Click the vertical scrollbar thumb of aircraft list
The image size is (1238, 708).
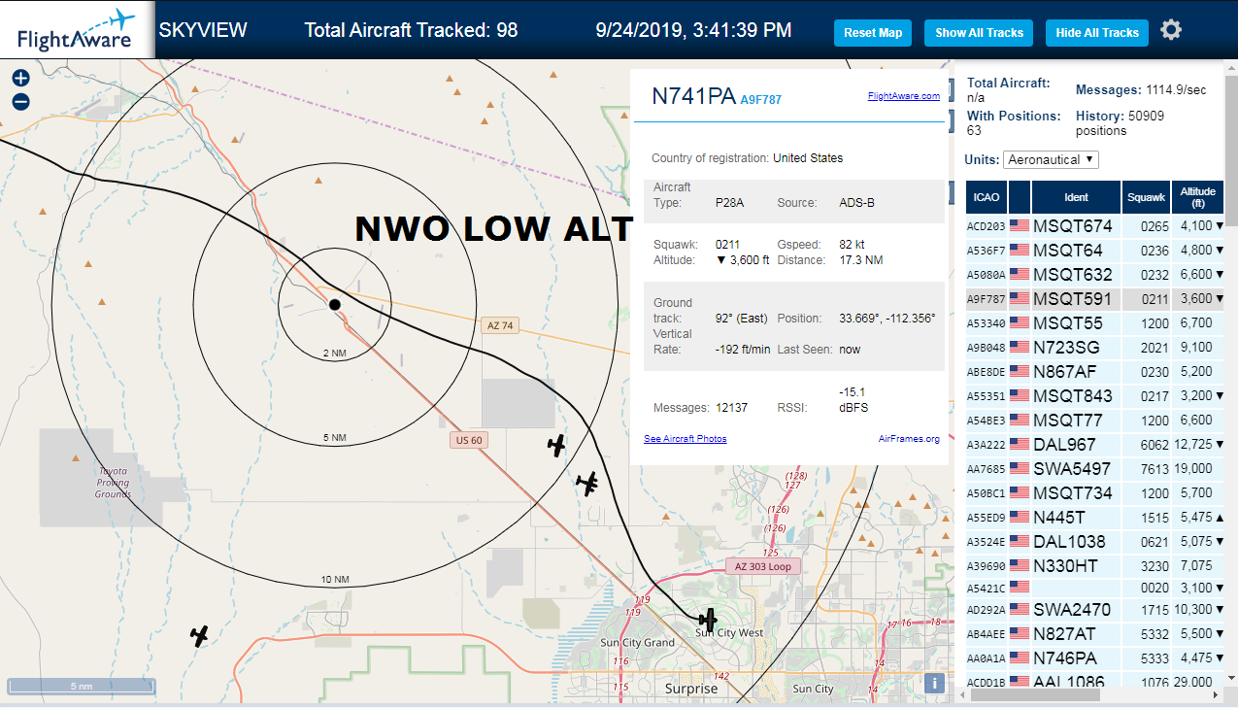pyautogui.click(x=1231, y=151)
